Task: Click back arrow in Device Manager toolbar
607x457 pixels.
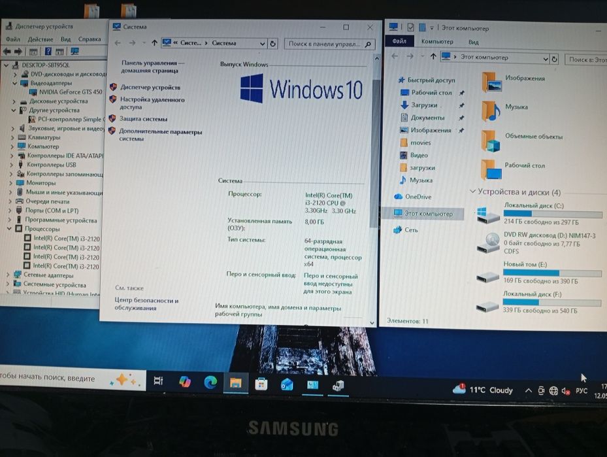Action: (x=7, y=52)
